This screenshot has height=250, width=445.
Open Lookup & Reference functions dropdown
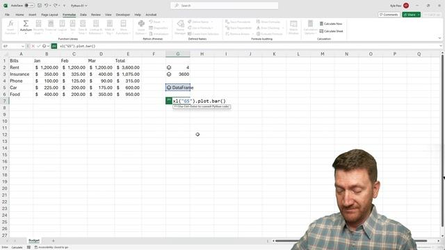pos(96,28)
